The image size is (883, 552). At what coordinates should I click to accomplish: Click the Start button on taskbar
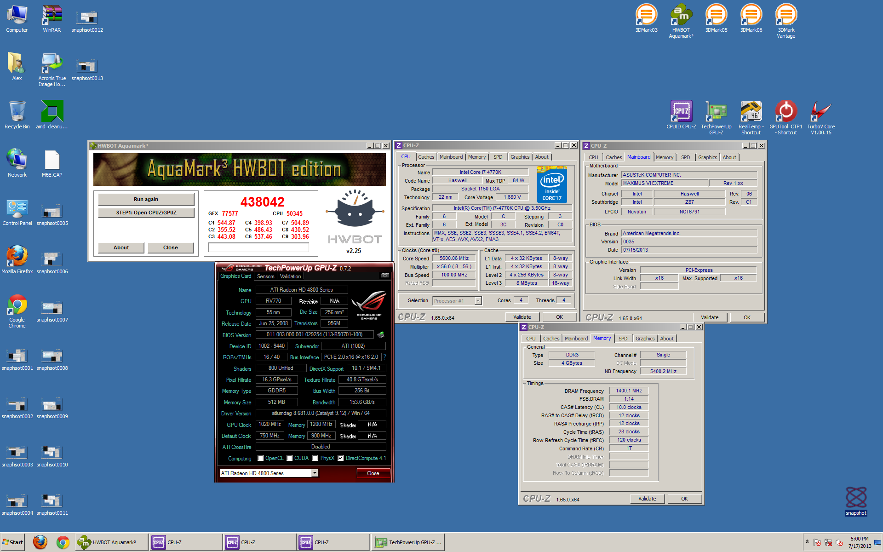pos(13,542)
